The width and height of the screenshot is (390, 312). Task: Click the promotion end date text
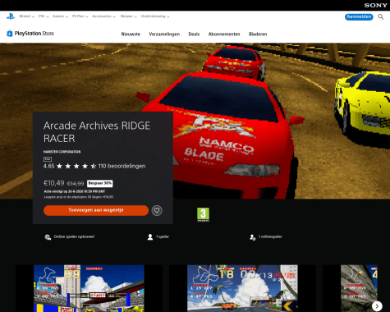click(75, 191)
